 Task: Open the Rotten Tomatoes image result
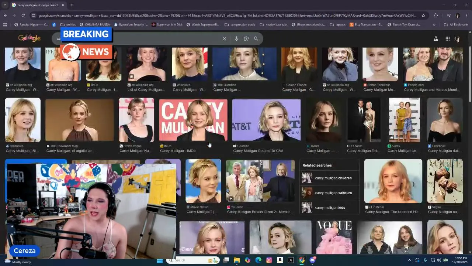click(380, 64)
